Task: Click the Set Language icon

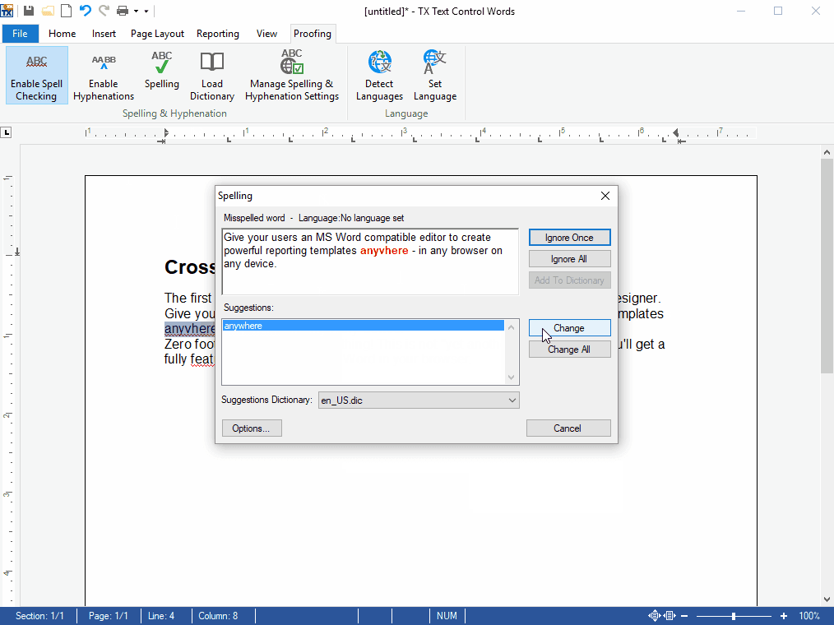Action: (435, 74)
